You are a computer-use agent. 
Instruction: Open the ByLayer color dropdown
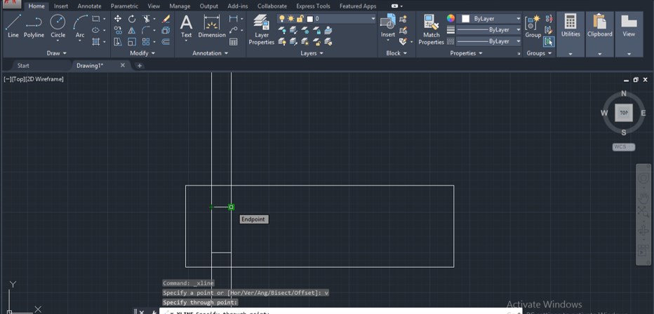[489, 19]
